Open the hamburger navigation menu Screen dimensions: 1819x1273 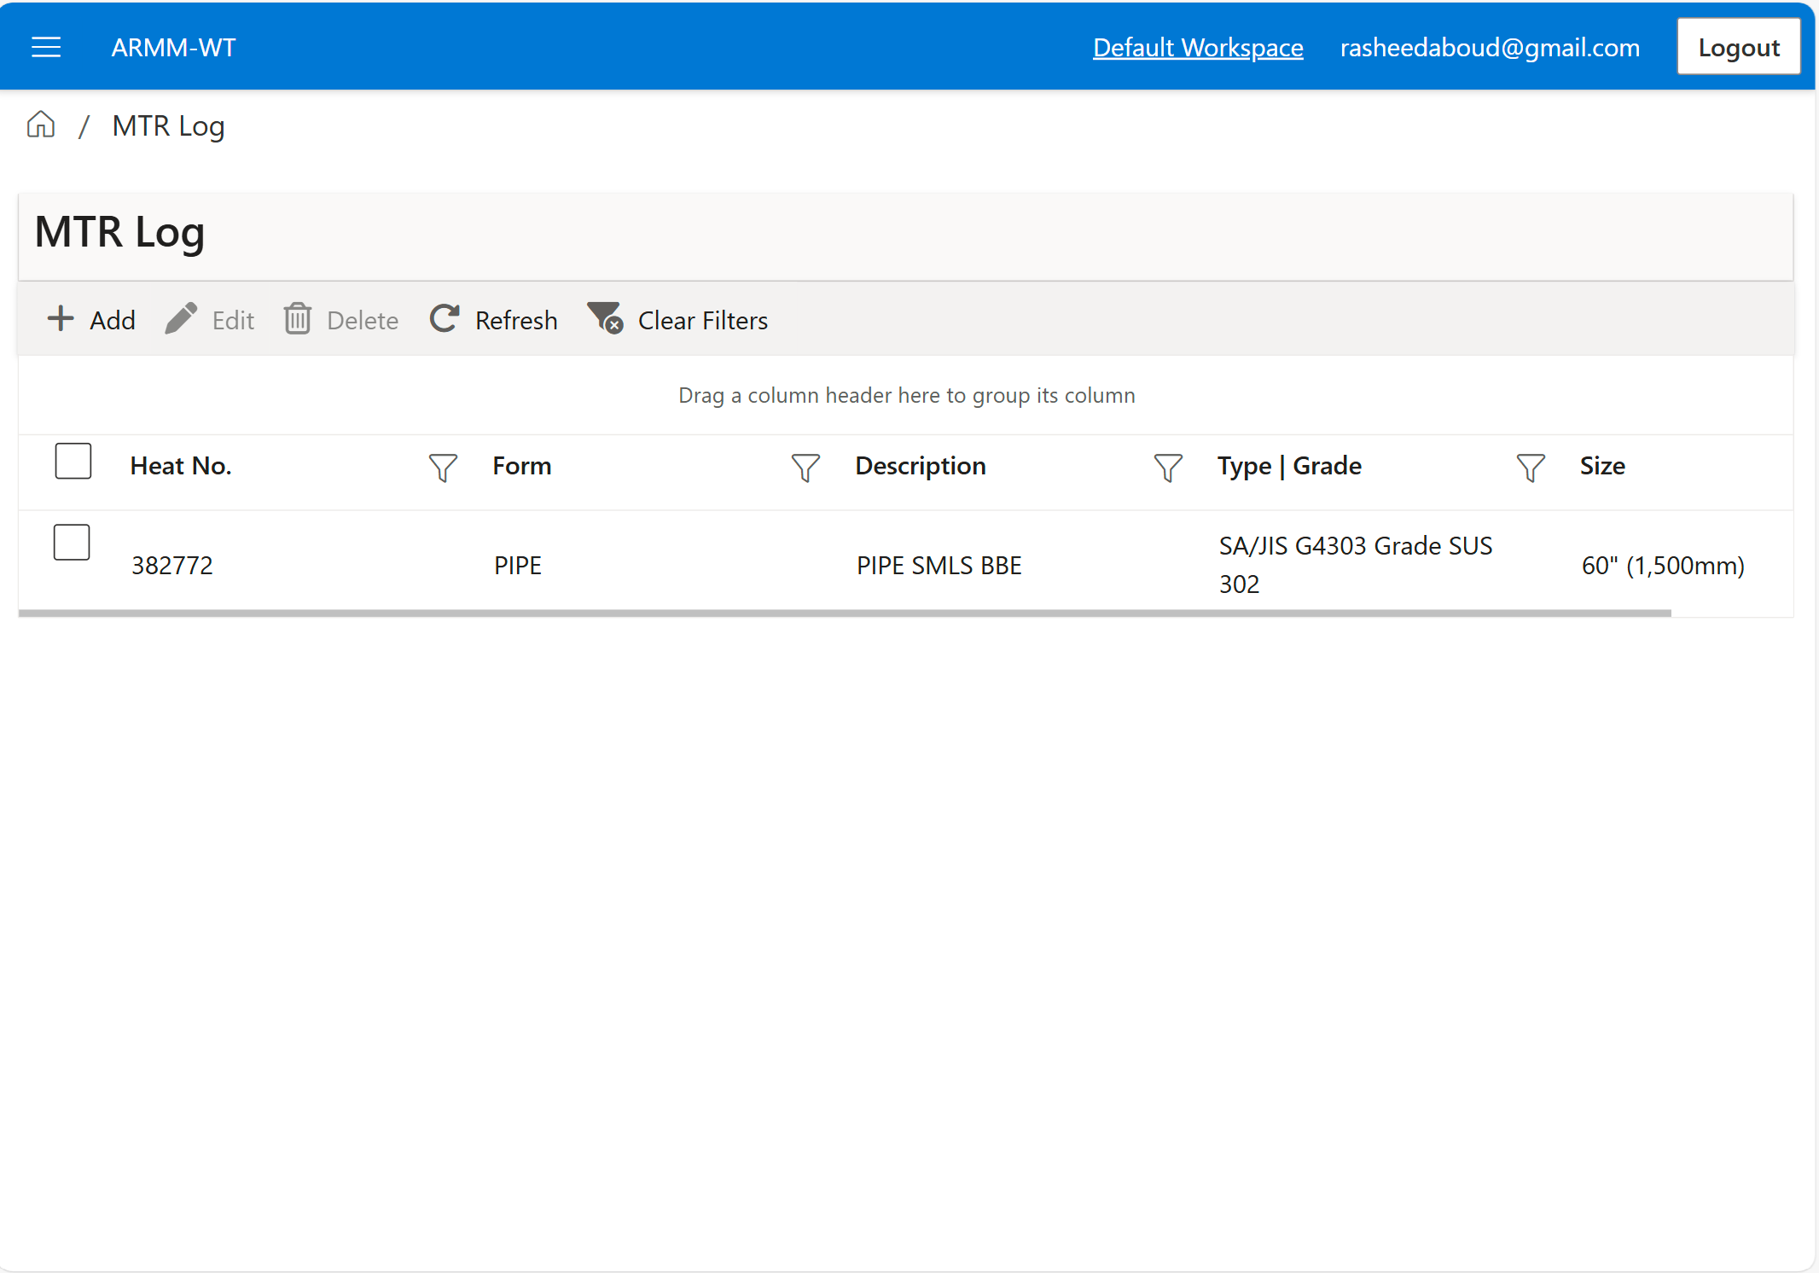46,47
